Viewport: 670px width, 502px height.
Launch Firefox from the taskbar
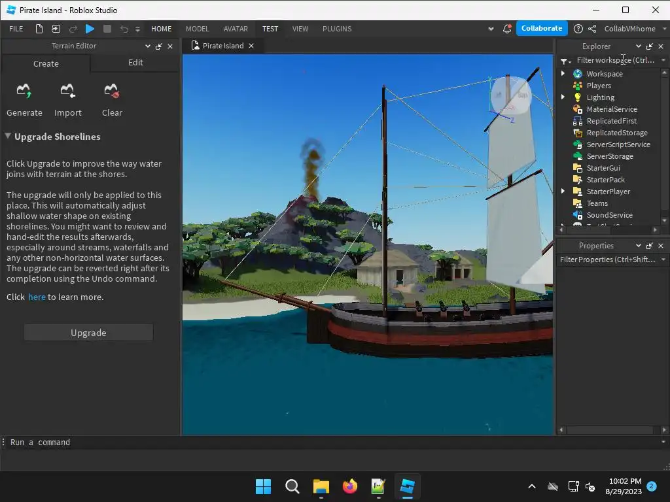350,486
